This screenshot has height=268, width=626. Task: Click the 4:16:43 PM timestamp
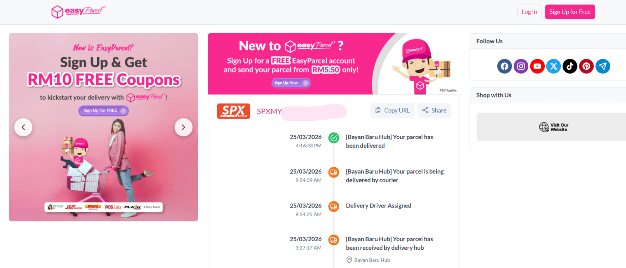point(309,146)
